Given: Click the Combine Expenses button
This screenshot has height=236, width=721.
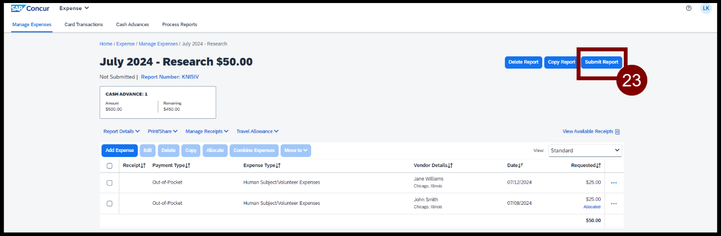Looking at the screenshot, I should tap(254, 150).
